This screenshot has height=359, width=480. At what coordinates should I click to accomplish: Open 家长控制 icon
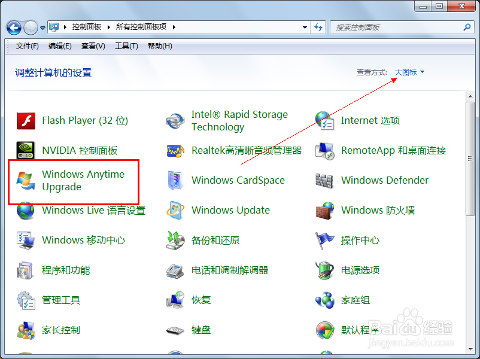tap(26, 330)
